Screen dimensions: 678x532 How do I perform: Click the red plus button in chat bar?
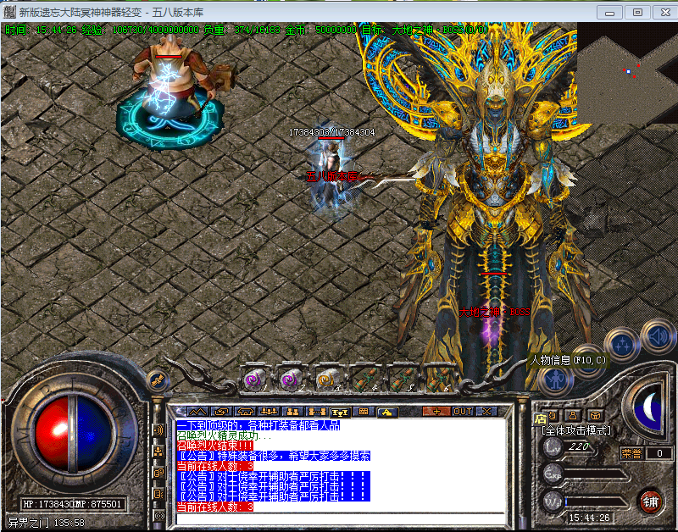tap(436, 412)
